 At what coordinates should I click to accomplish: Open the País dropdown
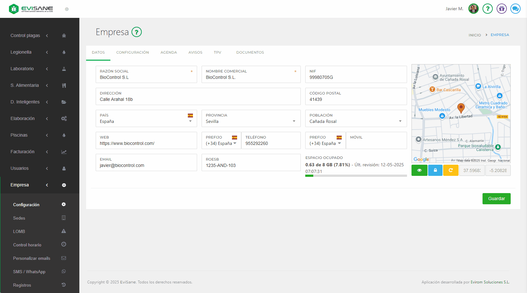coord(146,118)
